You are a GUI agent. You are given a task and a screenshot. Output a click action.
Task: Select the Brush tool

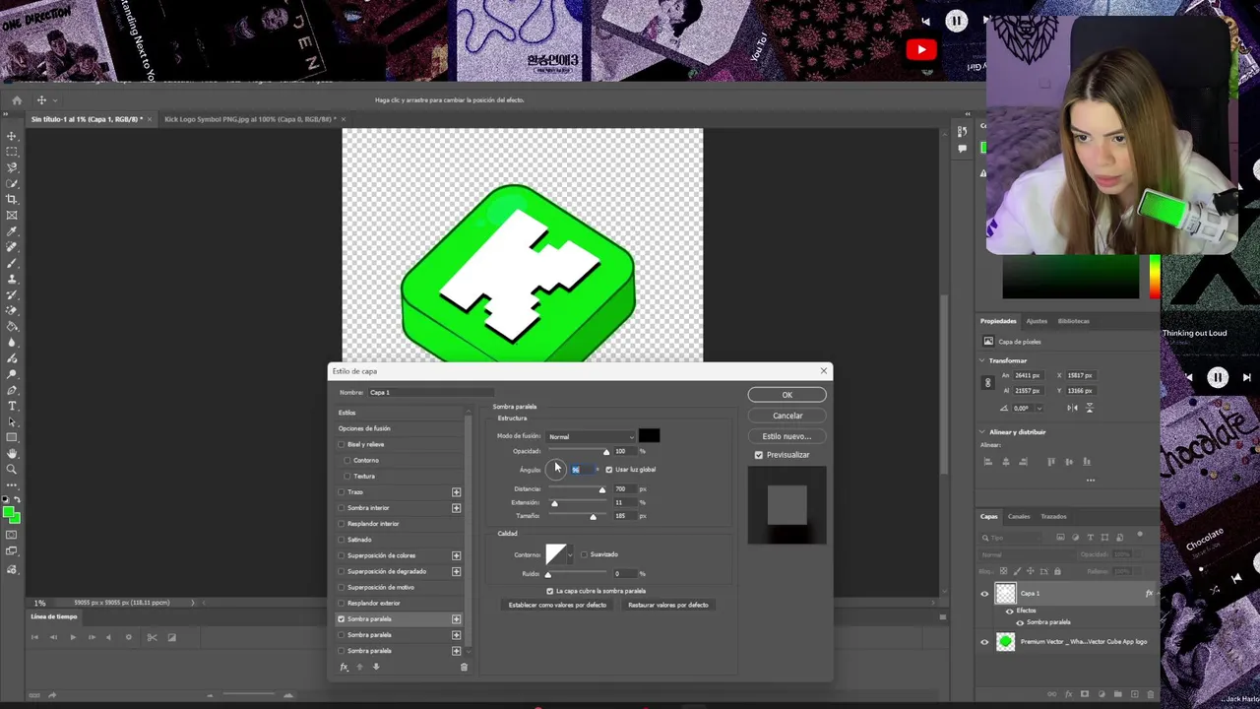point(12,263)
